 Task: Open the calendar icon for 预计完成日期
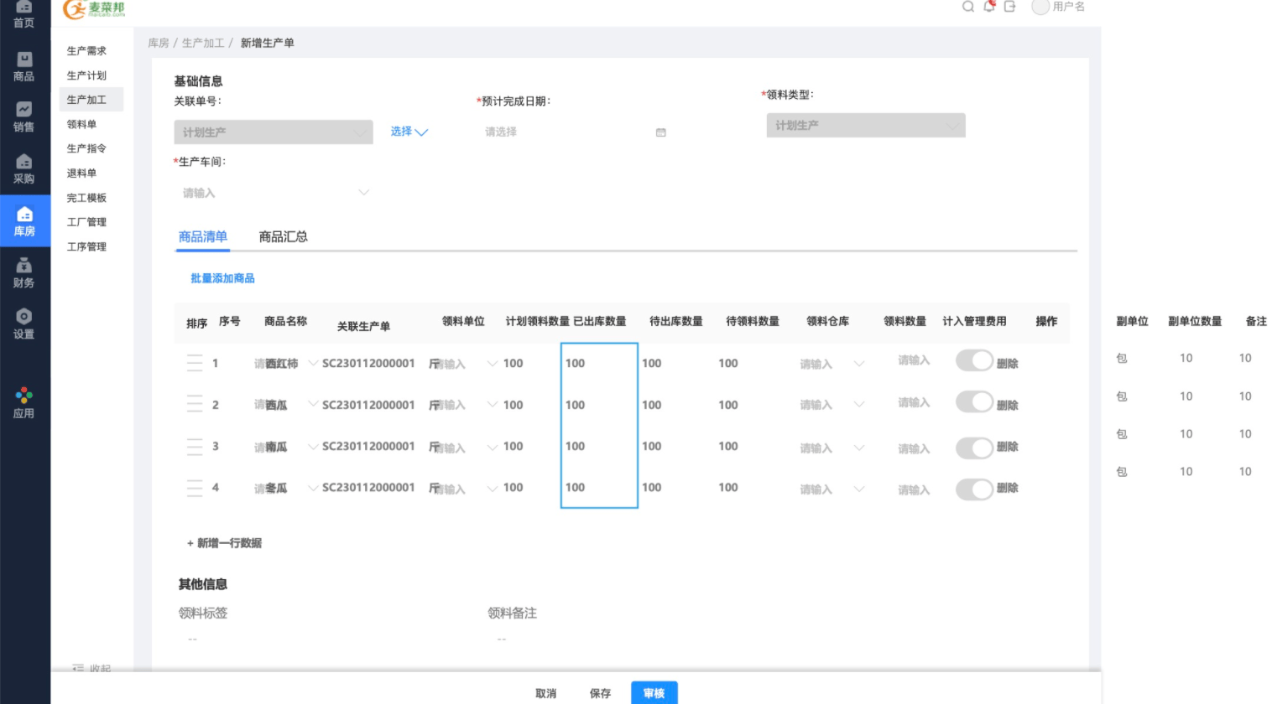click(661, 132)
